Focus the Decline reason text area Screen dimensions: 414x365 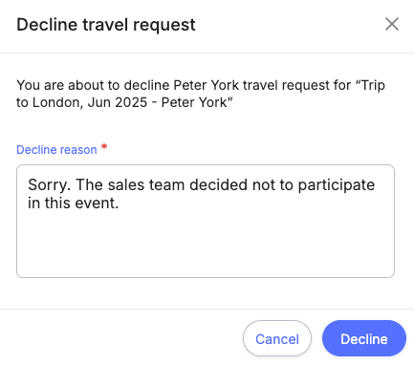(206, 221)
